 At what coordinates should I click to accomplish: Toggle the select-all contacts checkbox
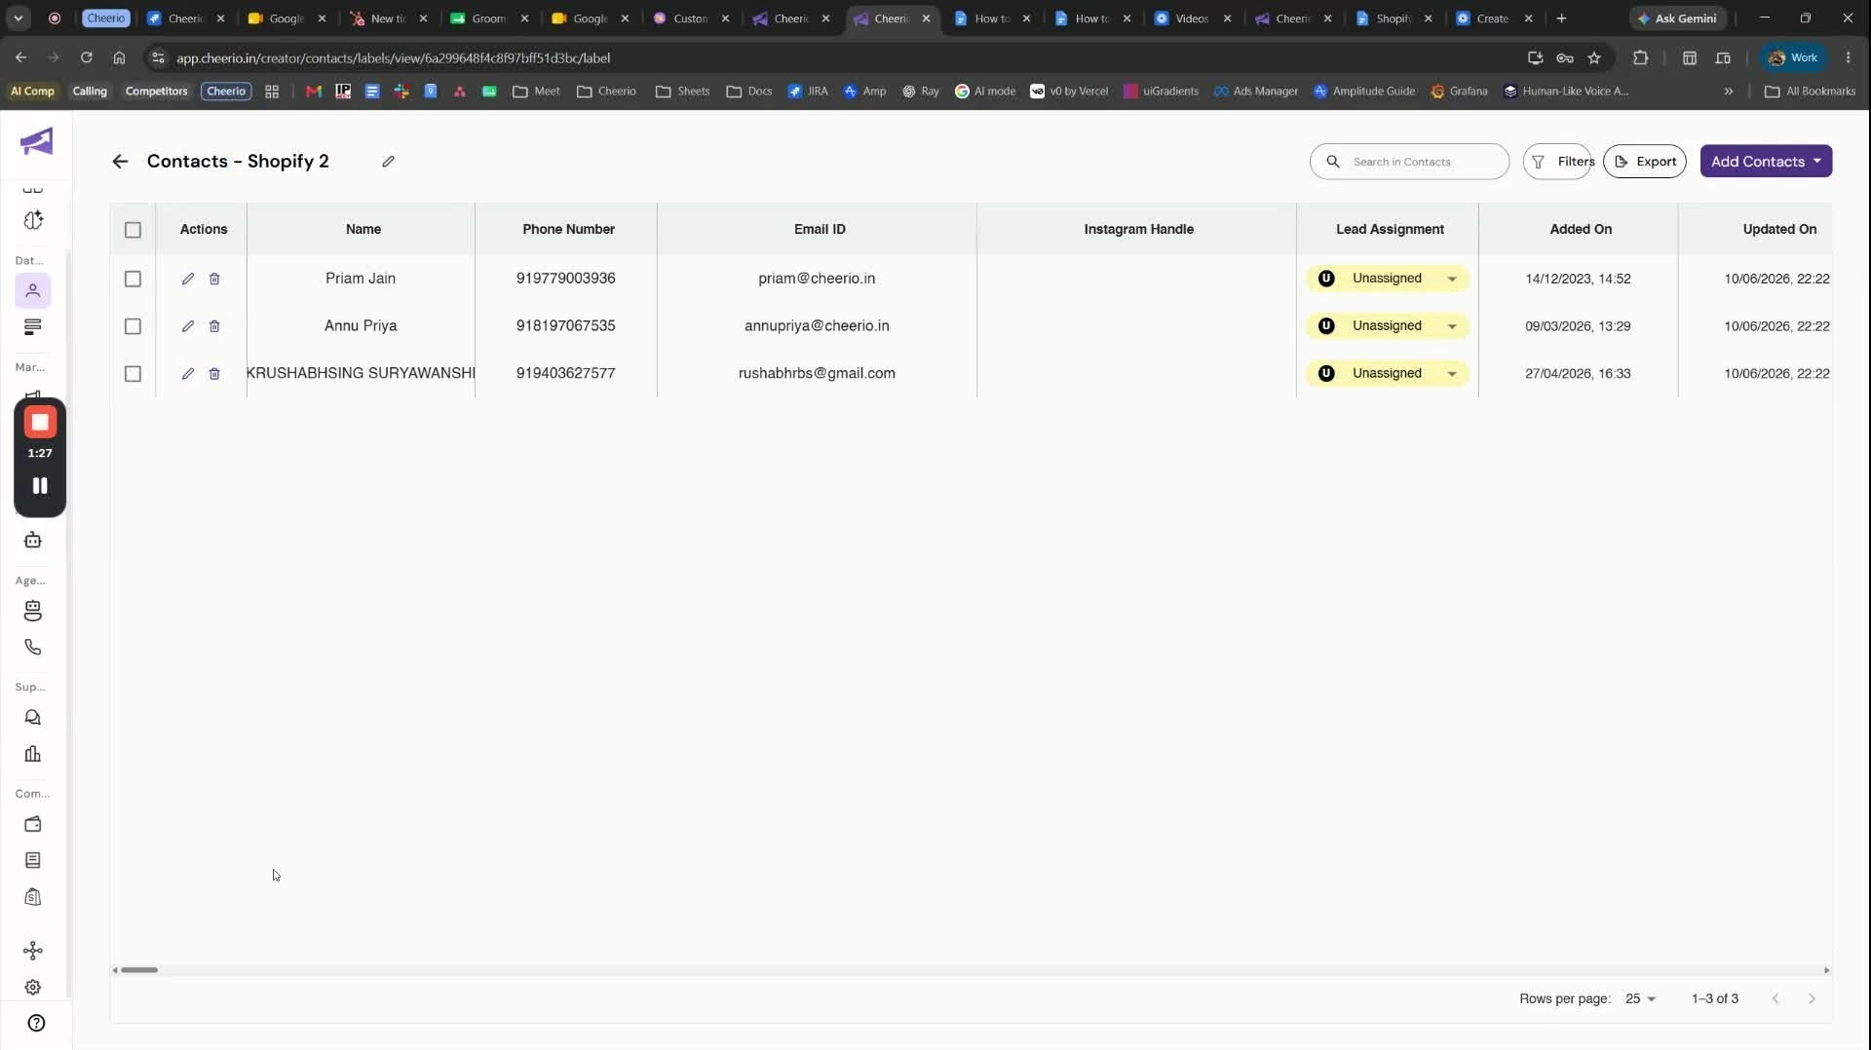coord(133,230)
